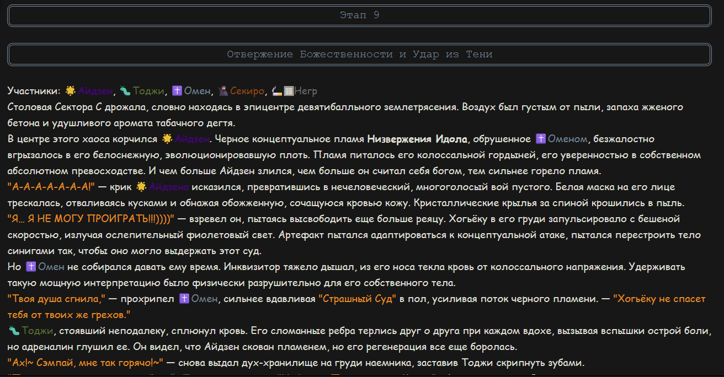The width and height of the screenshot is (724, 377).
Task: Select the name Тоджи in the Участники line
Action: [x=148, y=91]
